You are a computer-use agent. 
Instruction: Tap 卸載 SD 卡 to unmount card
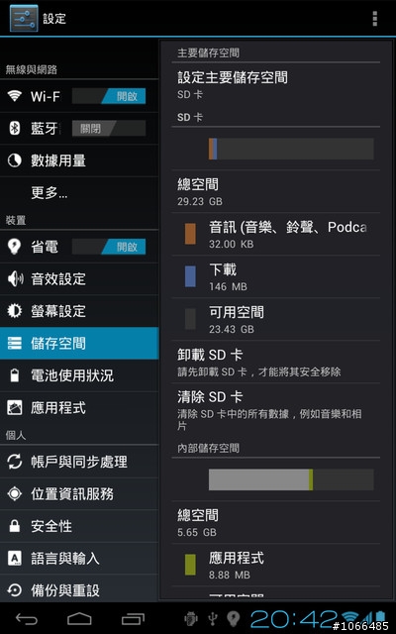(x=275, y=362)
